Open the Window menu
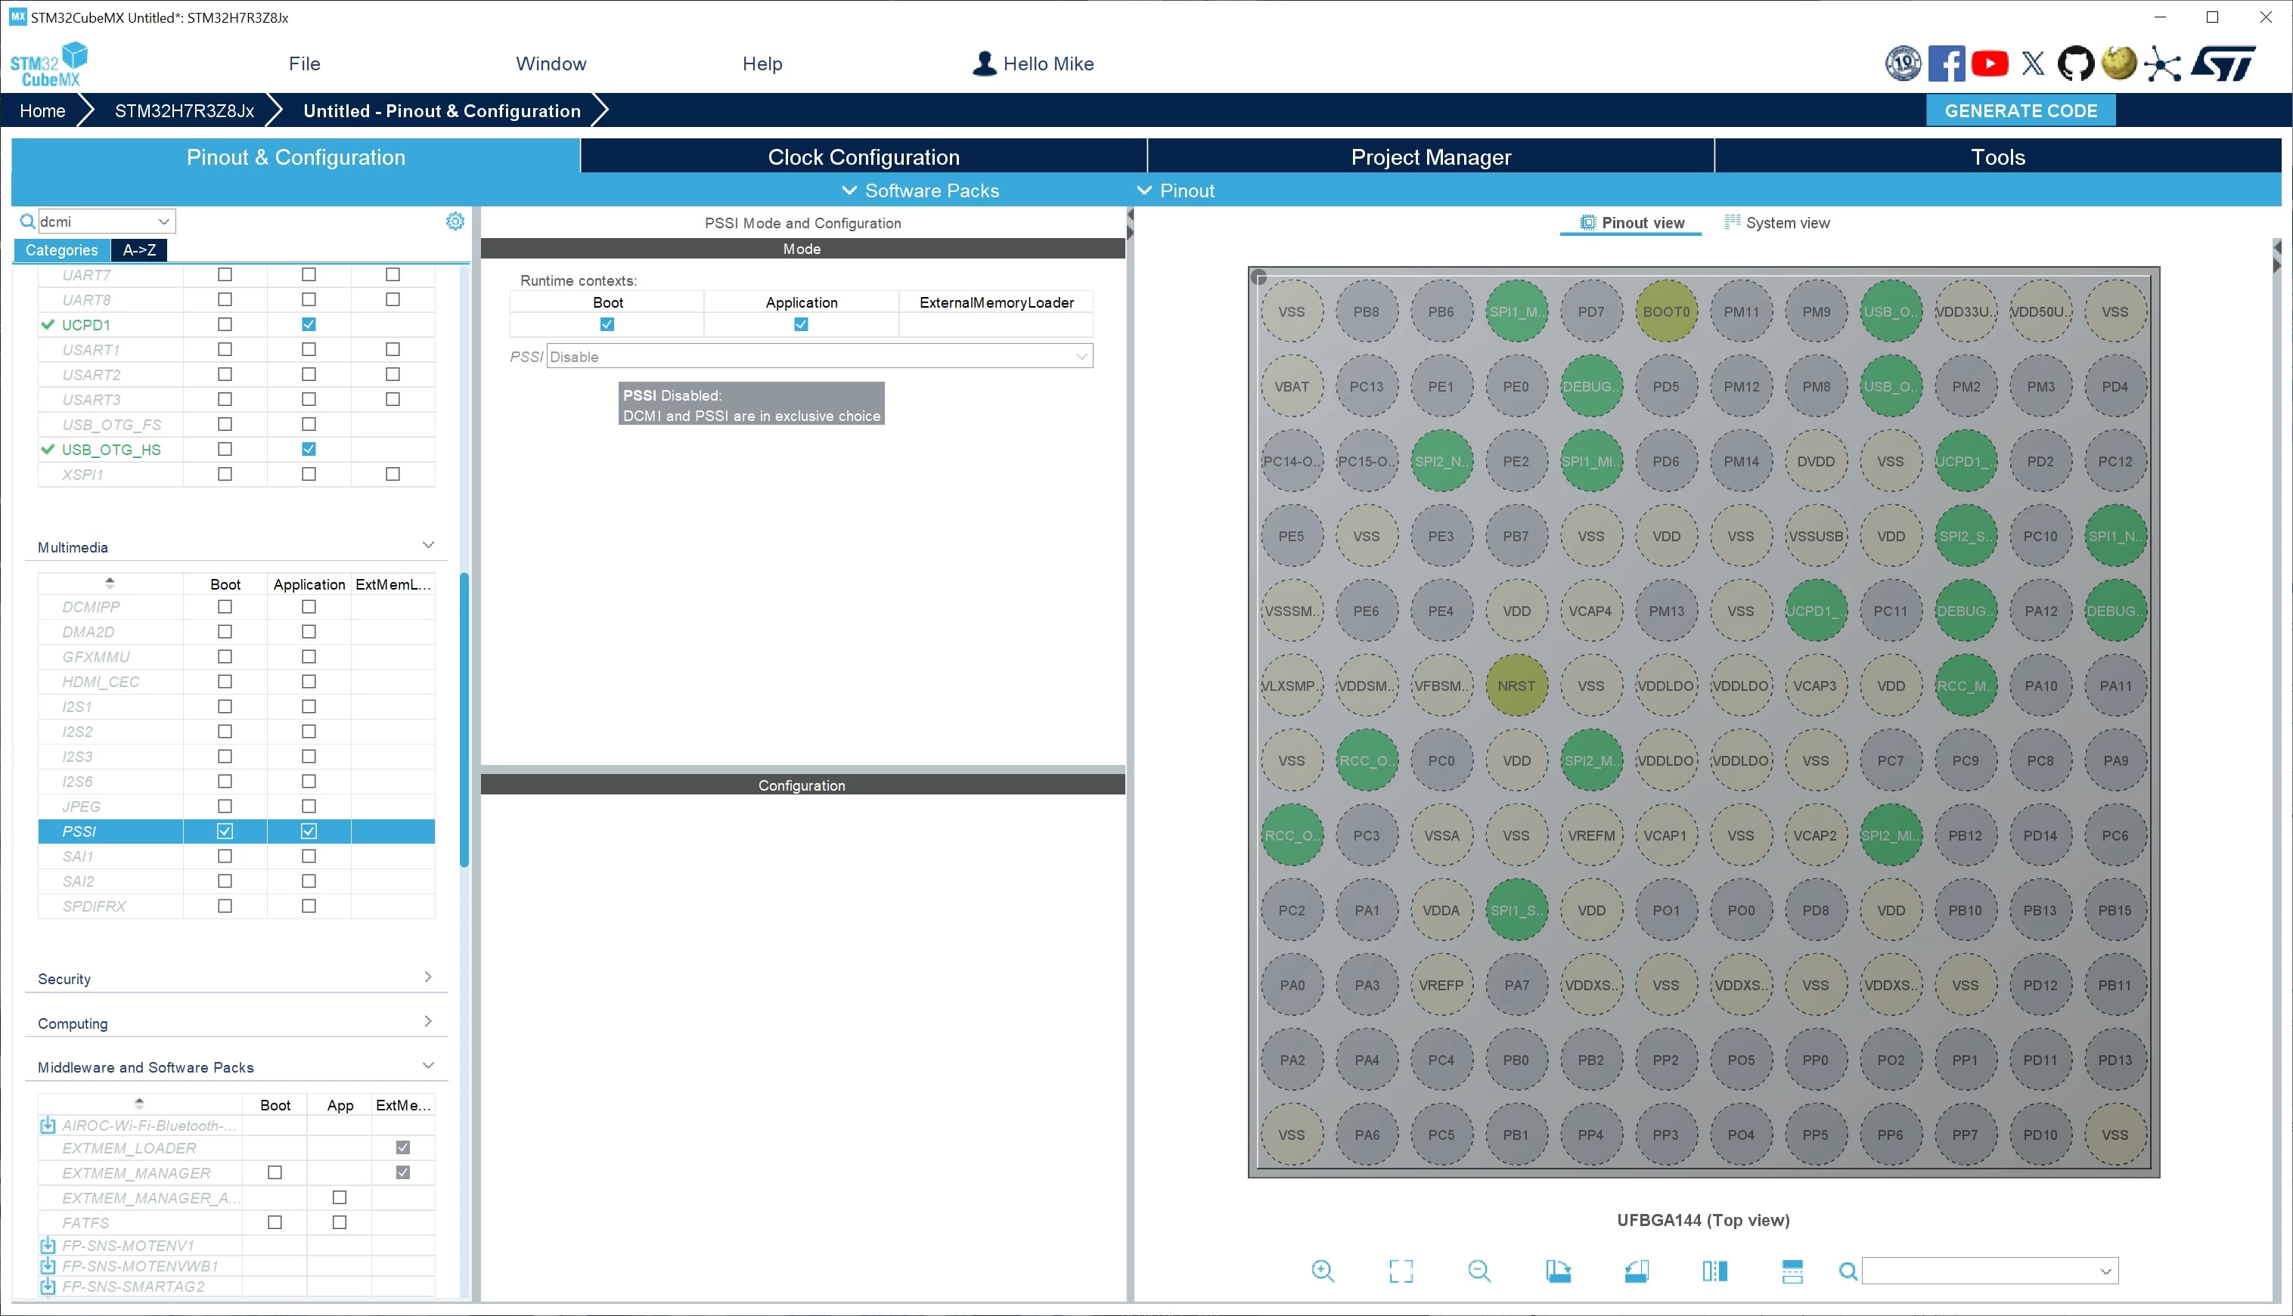Screen dimensions: 2293x1316 click(551, 63)
